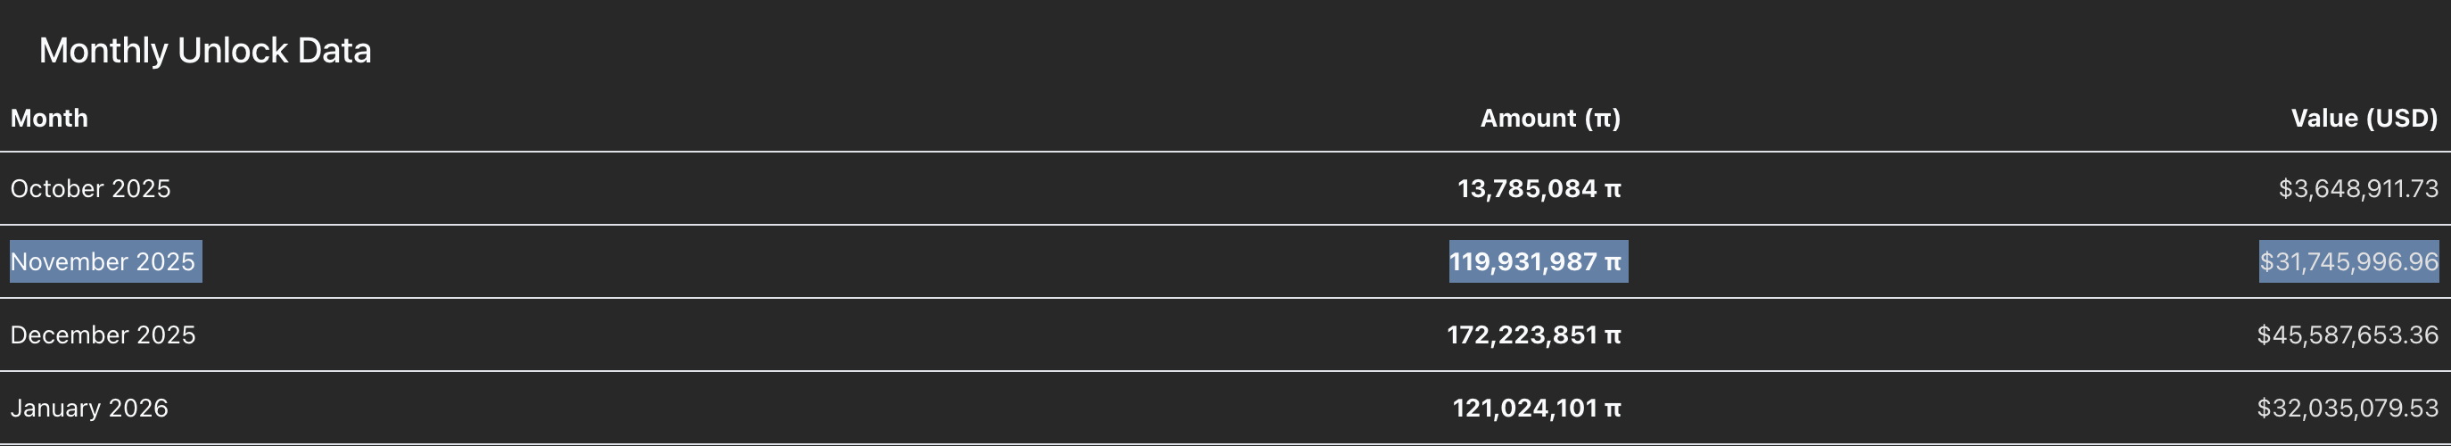The image size is (2451, 446).
Task: Click the highlighted $31,745,996.96 value
Action: coord(2348,261)
